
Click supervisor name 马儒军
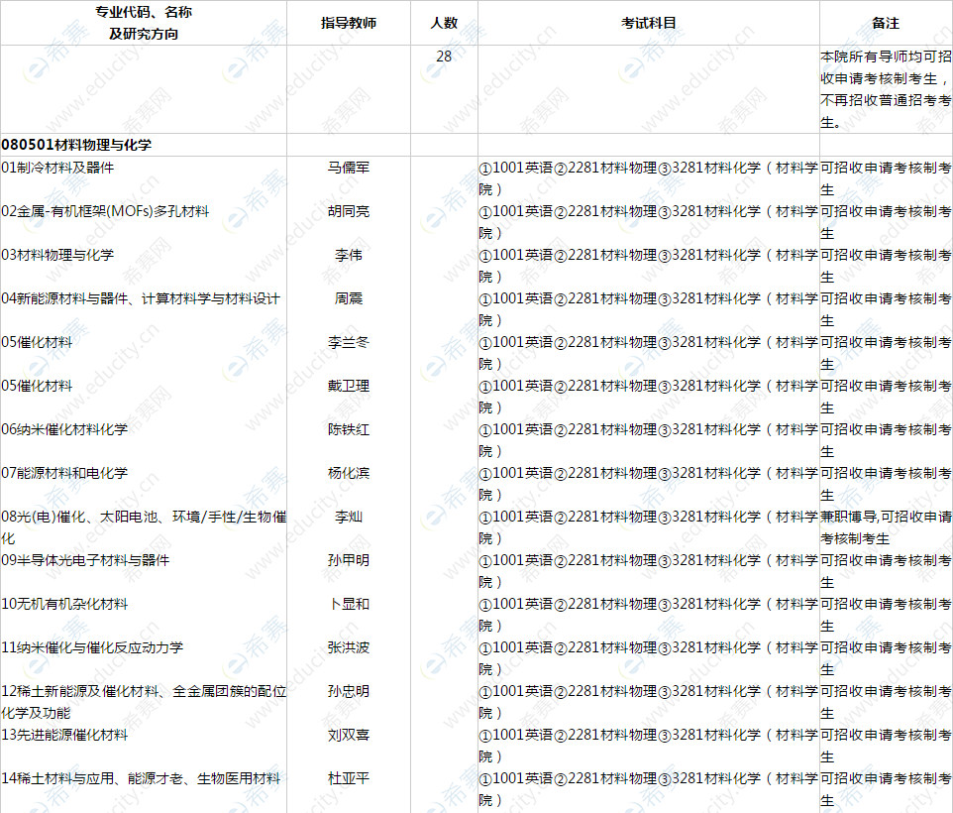[348, 169]
